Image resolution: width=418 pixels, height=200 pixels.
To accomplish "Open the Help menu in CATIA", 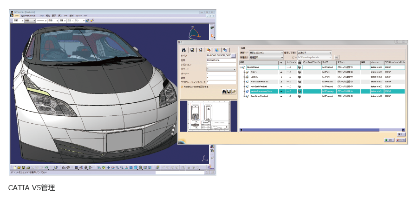I will pos(85,15).
